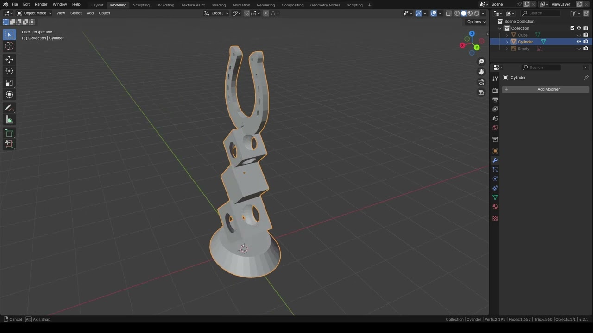Toggle camera view with camera gizmo
Viewport: 593px width, 333px height.
coord(481,82)
